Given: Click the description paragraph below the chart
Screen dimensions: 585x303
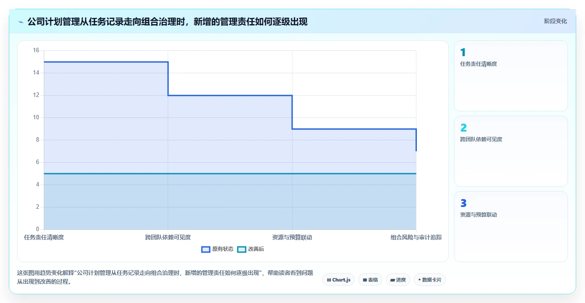Looking at the screenshot, I should [x=165, y=277].
